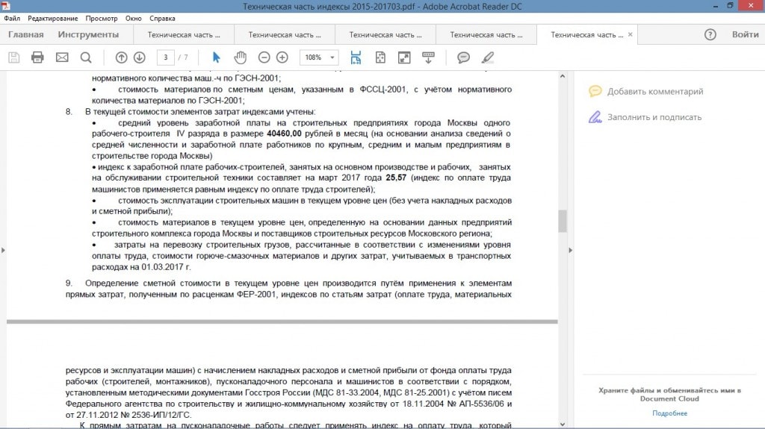Switch to the Главная tab
The image size is (765, 429).
click(26, 34)
